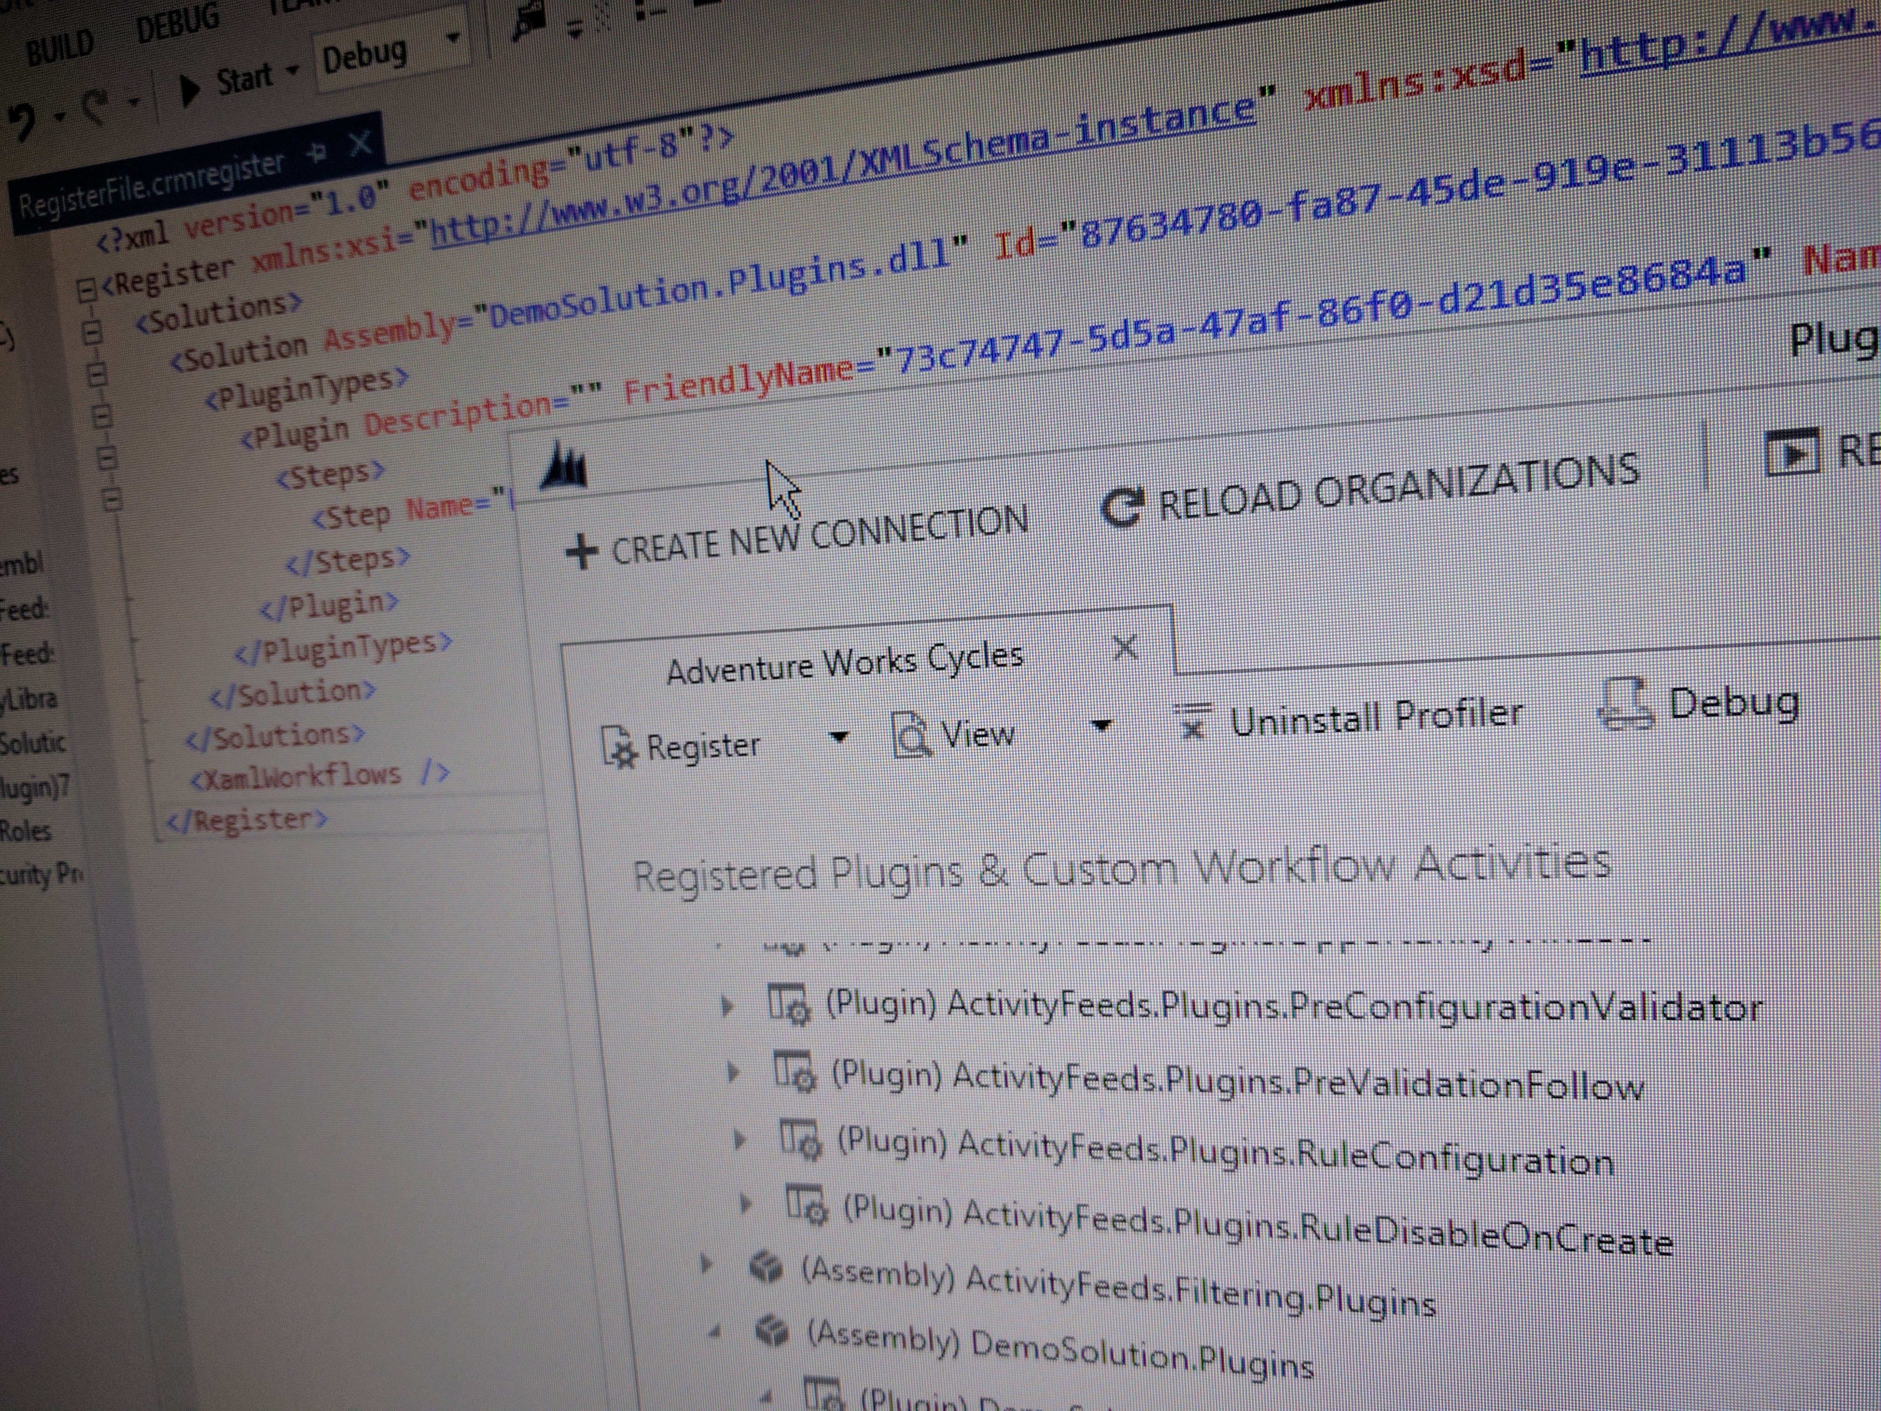Open the Register dropdown arrow
The height and width of the screenshot is (1411, 1881).
(x=839, y=737)
